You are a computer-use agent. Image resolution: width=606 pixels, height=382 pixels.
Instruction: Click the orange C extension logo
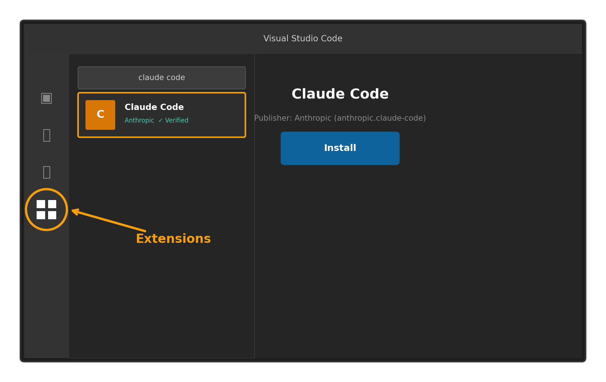pos(100,115)
